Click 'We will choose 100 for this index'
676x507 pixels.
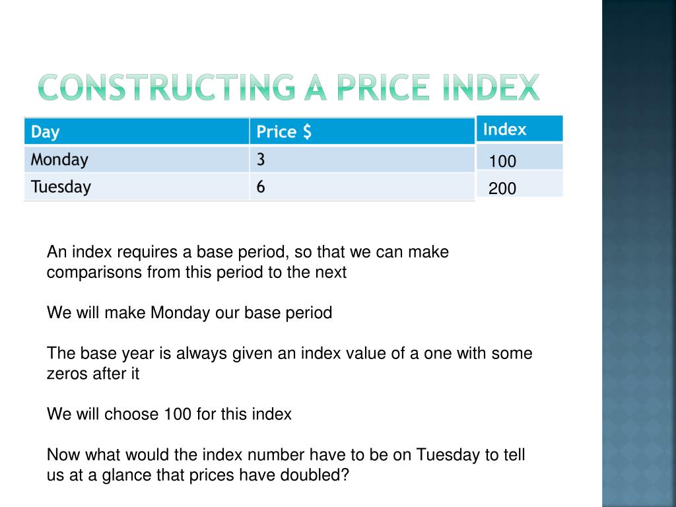coord(169,414)
